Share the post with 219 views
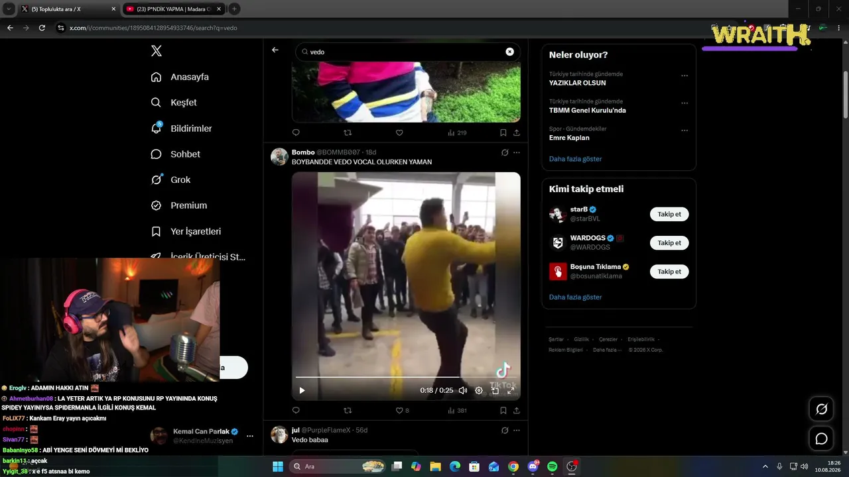The image size is (849, 477). click(x=517, y=132)
